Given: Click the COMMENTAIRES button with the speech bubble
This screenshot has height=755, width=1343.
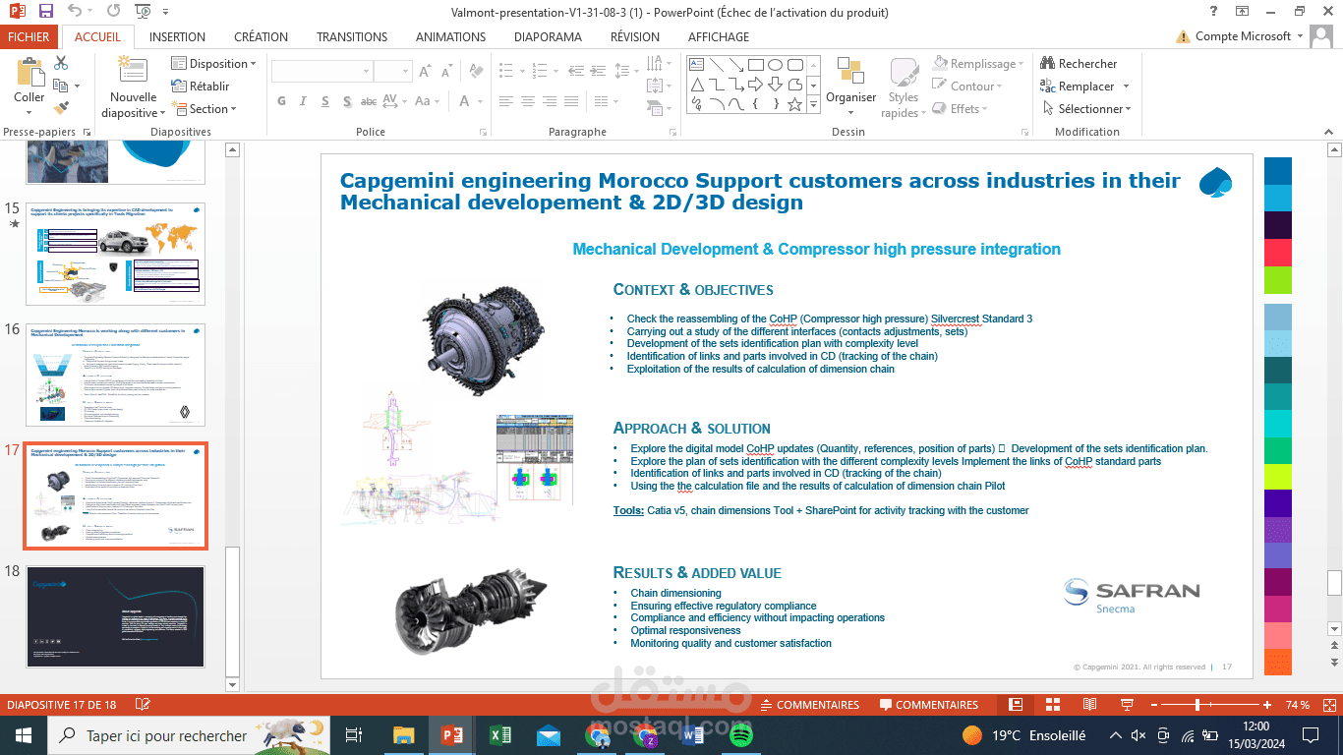Looking at the screenshot, I should (x=929, y=705).
